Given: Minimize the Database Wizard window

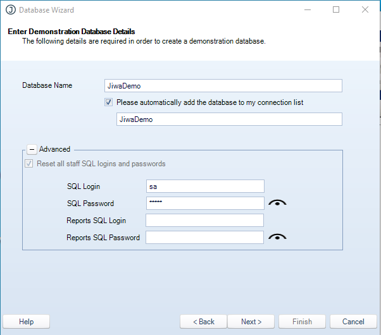Looking at the screenshot, I should [x=308, y=10].
